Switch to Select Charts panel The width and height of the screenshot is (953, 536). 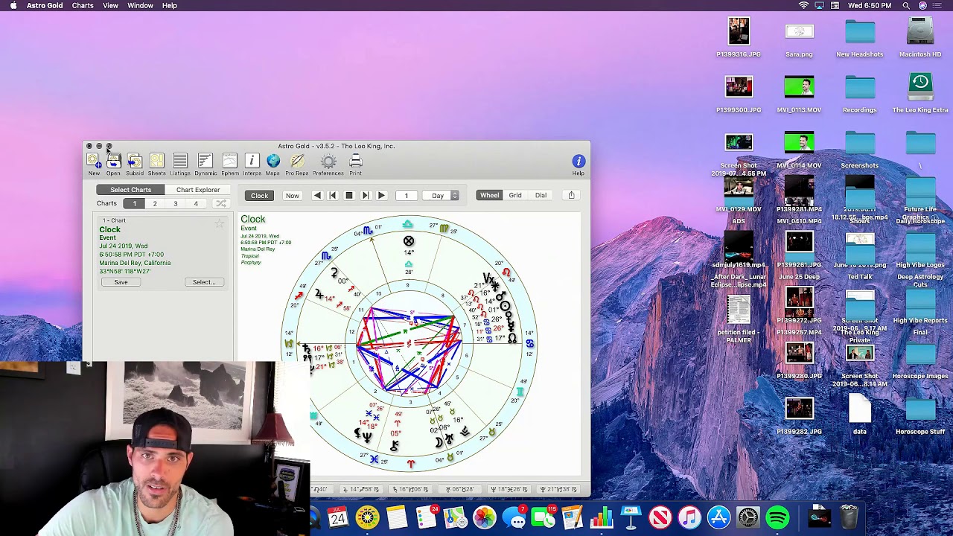(130, 190)
